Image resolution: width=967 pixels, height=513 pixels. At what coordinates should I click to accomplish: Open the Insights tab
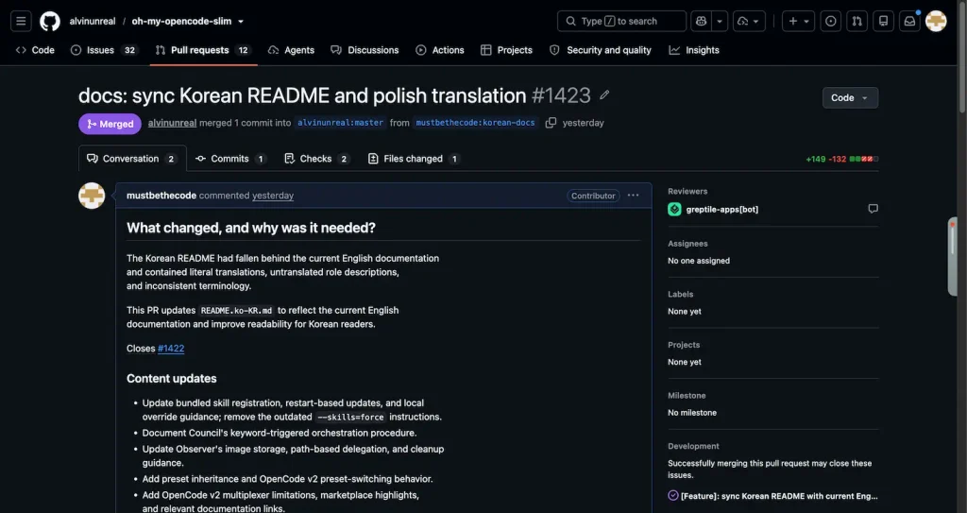694,50
